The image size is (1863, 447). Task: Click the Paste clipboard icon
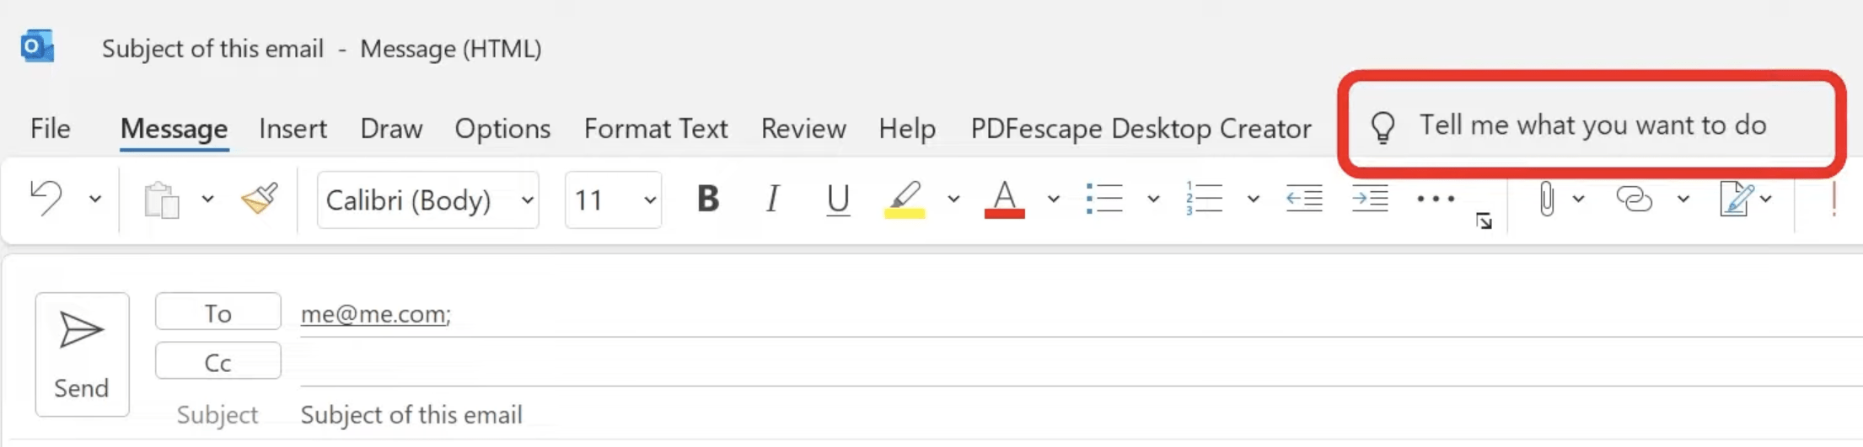[x=162, y=200]
